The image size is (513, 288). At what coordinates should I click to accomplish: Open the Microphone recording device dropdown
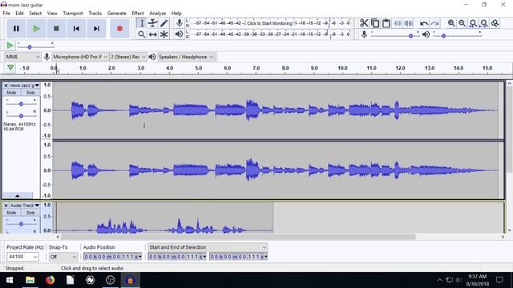click(80, 57)
